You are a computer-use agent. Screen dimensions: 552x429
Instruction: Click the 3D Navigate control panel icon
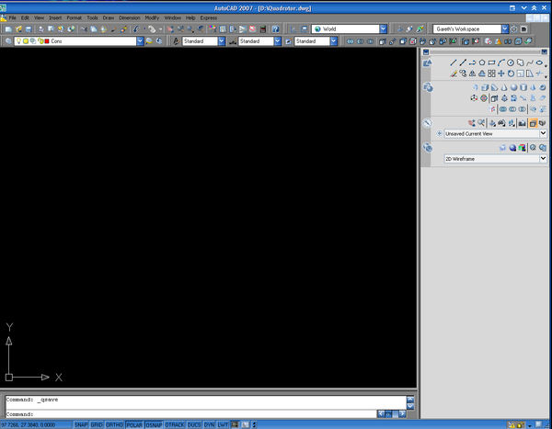[x=428, y=123]
